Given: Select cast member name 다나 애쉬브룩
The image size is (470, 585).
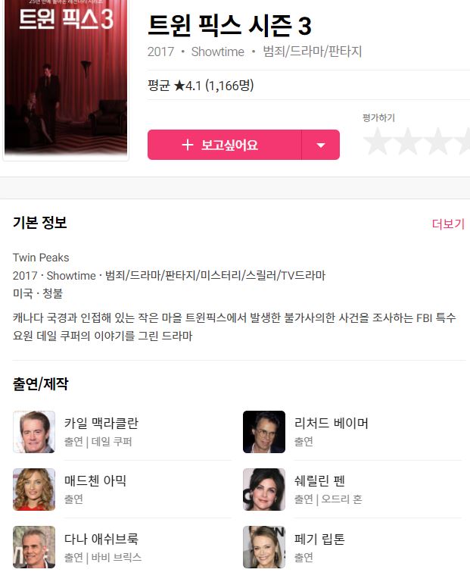Looking at the screenshot, I should (101, 539).
